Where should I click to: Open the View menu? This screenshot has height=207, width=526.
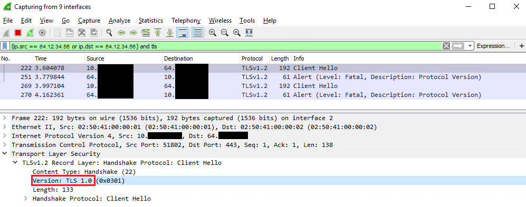click(46, 21)
